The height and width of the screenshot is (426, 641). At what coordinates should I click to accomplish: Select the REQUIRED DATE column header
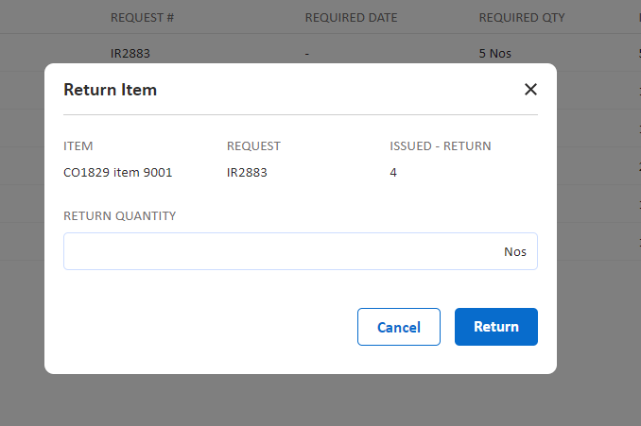tap(351, 17)
